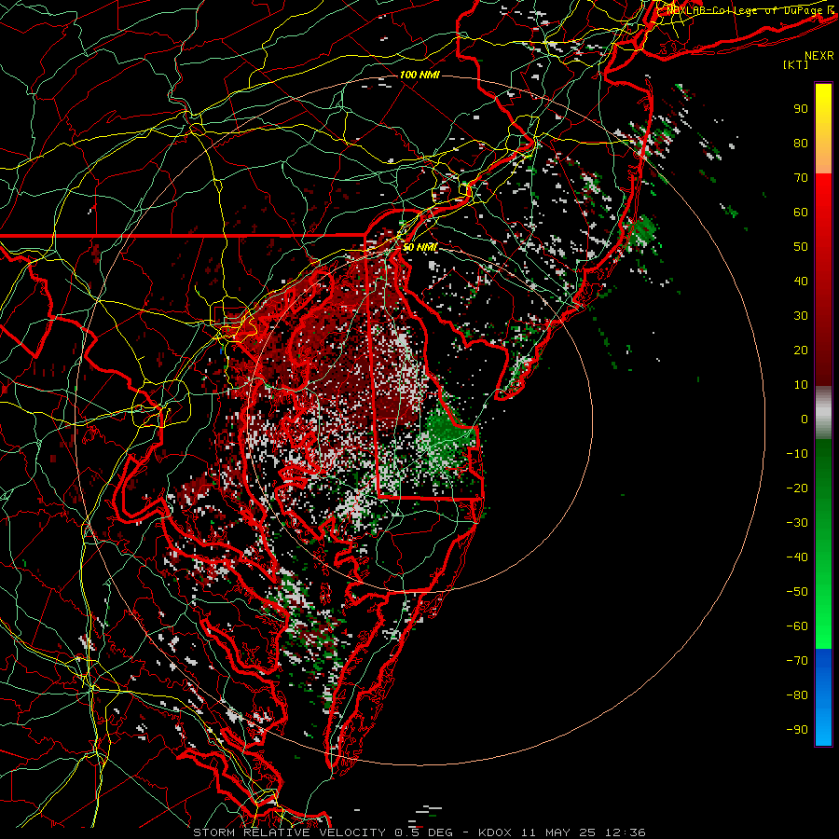Screen dimensions: 839x839
Task: Click the -60 value on velocity scale
Action: click(797, 626)
